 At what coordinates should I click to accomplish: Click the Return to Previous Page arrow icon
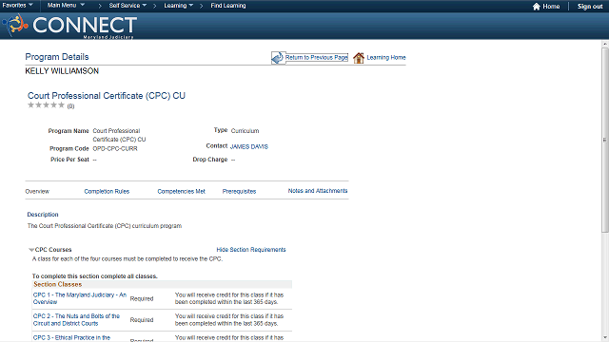[277, 58]
